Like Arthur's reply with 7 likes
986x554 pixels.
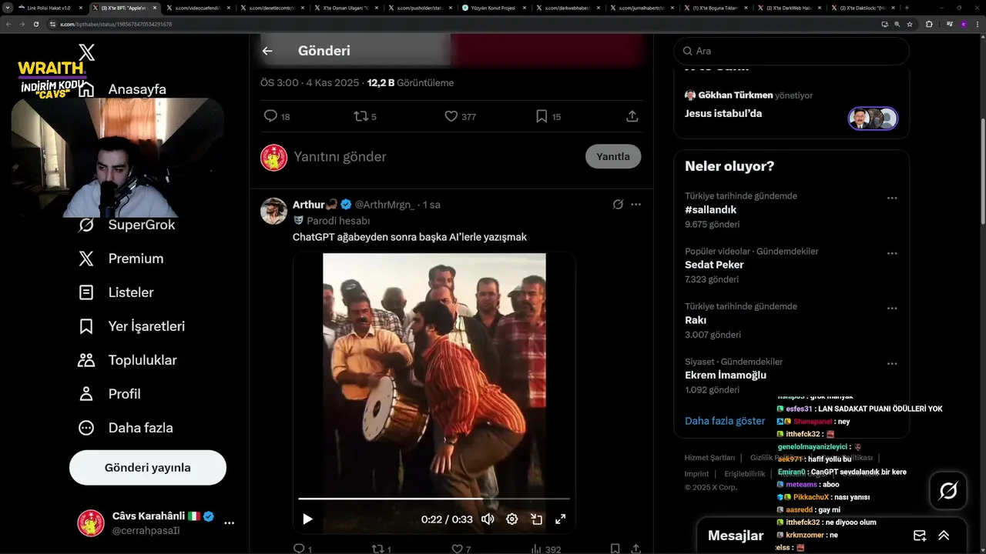(x=457, y=549)
